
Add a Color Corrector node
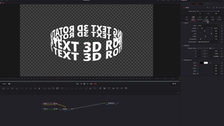point(22,89)
